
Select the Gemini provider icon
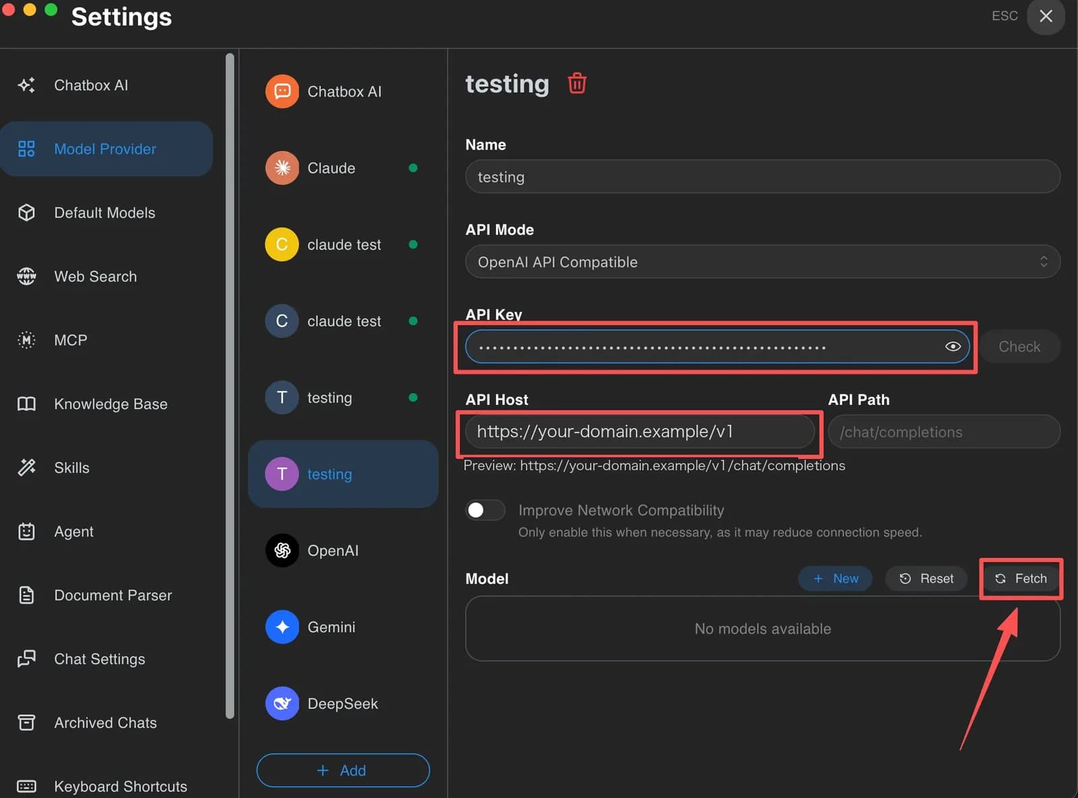(282, 627)
